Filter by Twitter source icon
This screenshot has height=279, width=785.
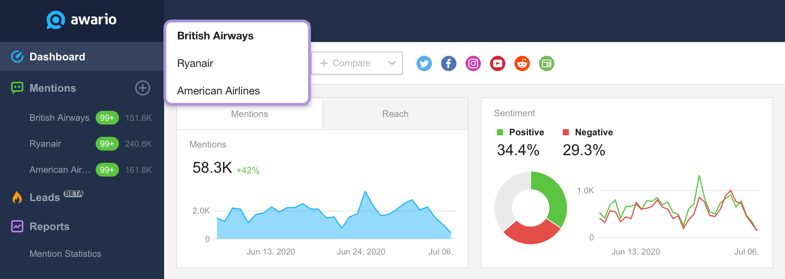point(424,63)
